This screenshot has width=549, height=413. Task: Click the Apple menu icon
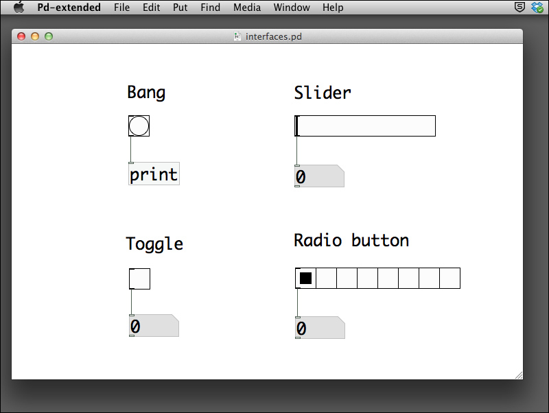coord(19,7)
